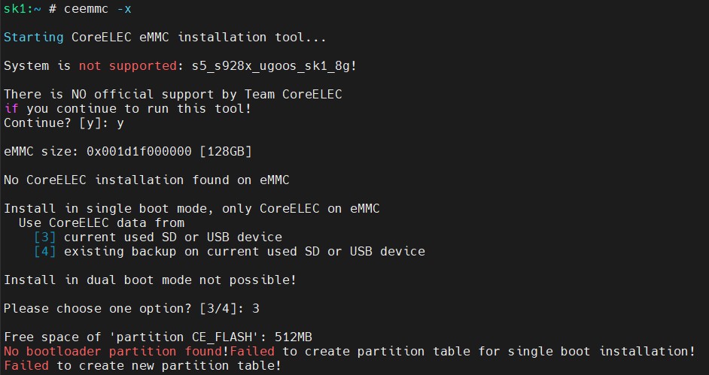Click 'No CoreELEC installation found on eMMC' line
Image resolution: width=709 pixels, height=375 pixels.
click(147, 180)
